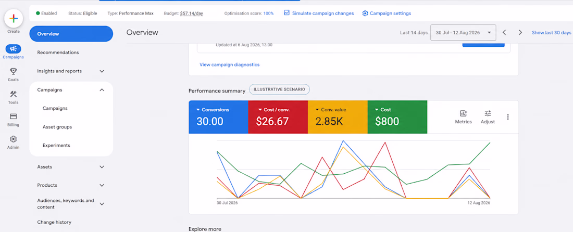Collapse the Campaigns section chevron
Screen dimensions: 573x232
[102, 90]
